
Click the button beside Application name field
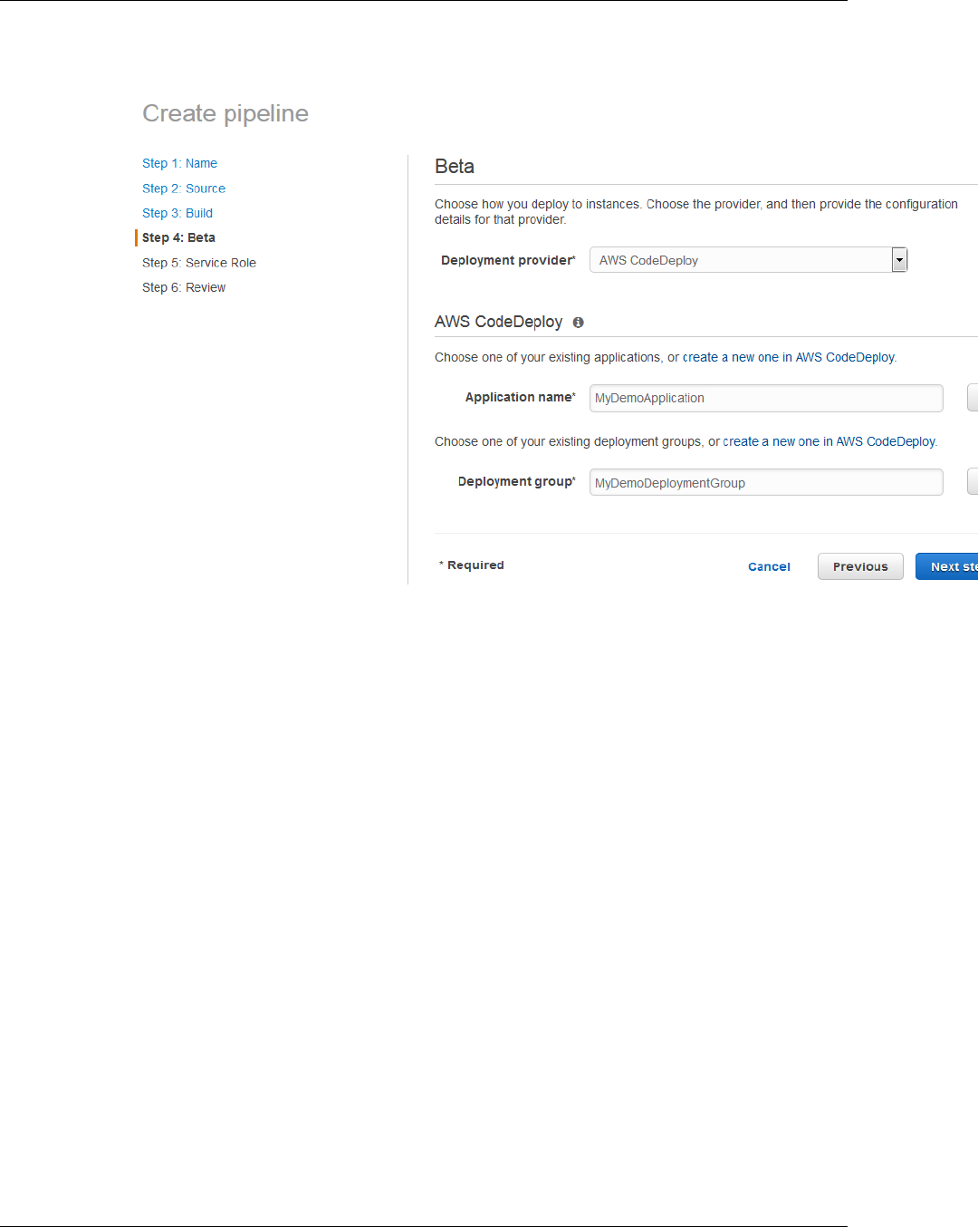click(973, 398)
